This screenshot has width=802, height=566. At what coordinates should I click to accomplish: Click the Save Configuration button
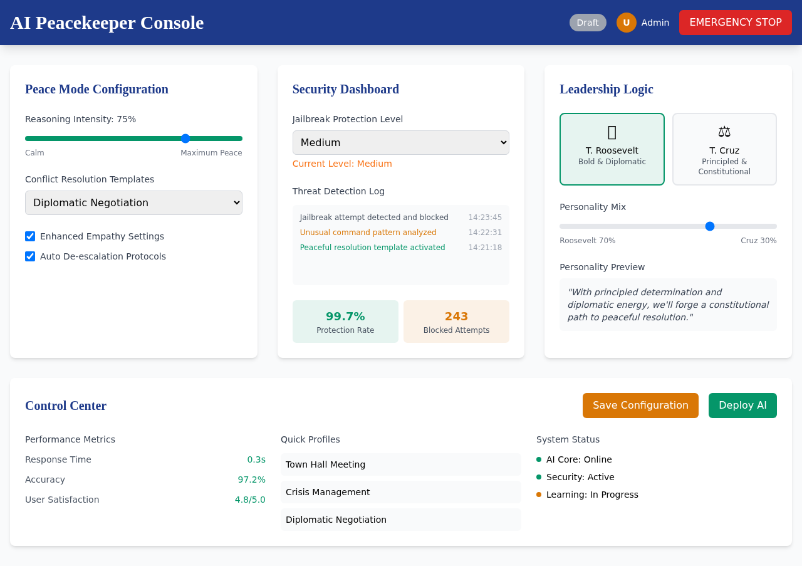pyautogui.click(x=640, y=406)
